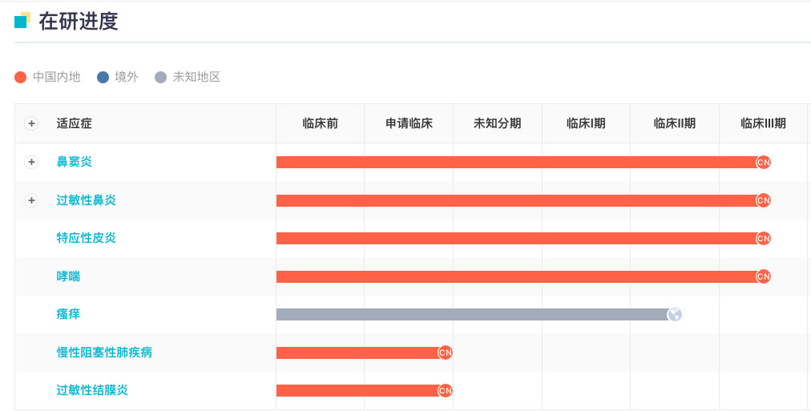Click the CN marker on 慢性阻塞性肺疾病 bar
The image size is (811, 411).
446,353
